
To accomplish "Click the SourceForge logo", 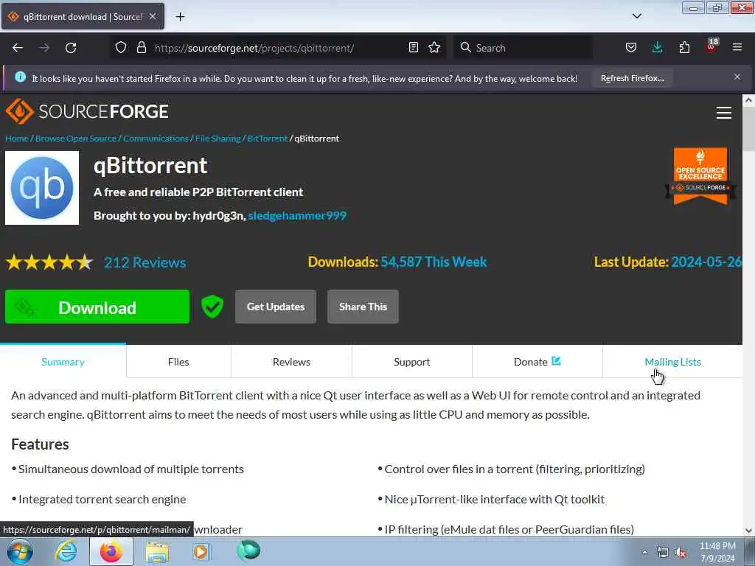I will tap(87, 111).
